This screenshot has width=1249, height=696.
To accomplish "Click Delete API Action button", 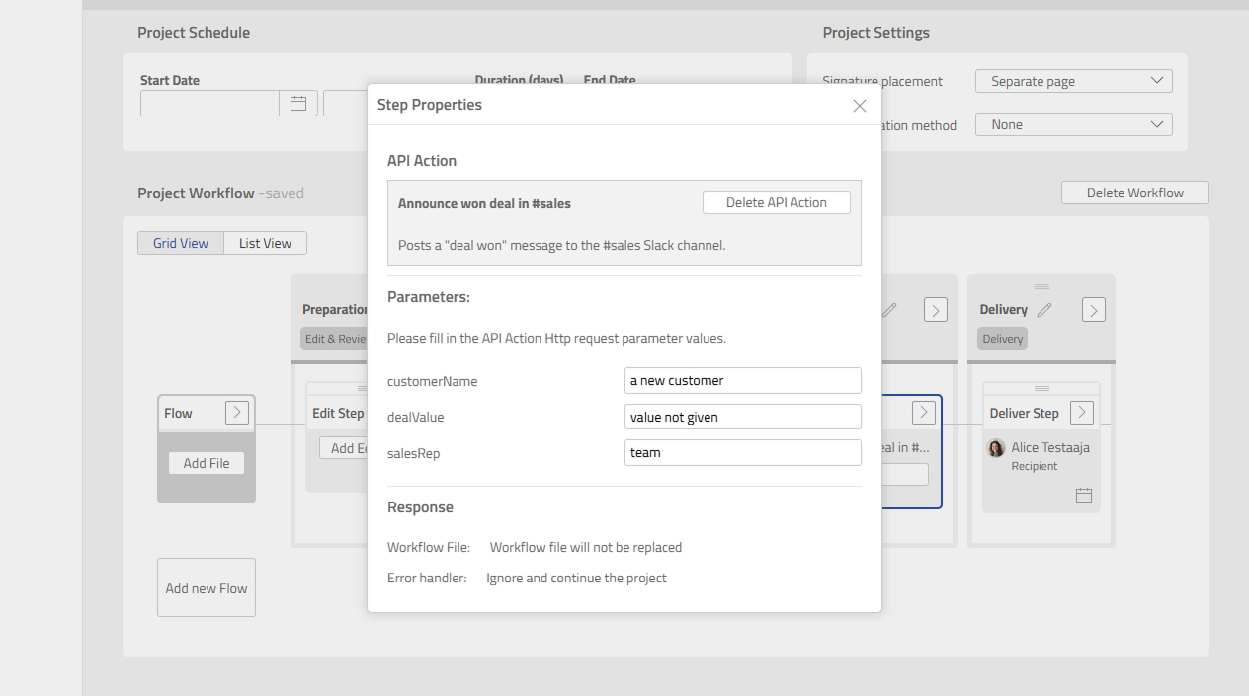I will point(776,202).
